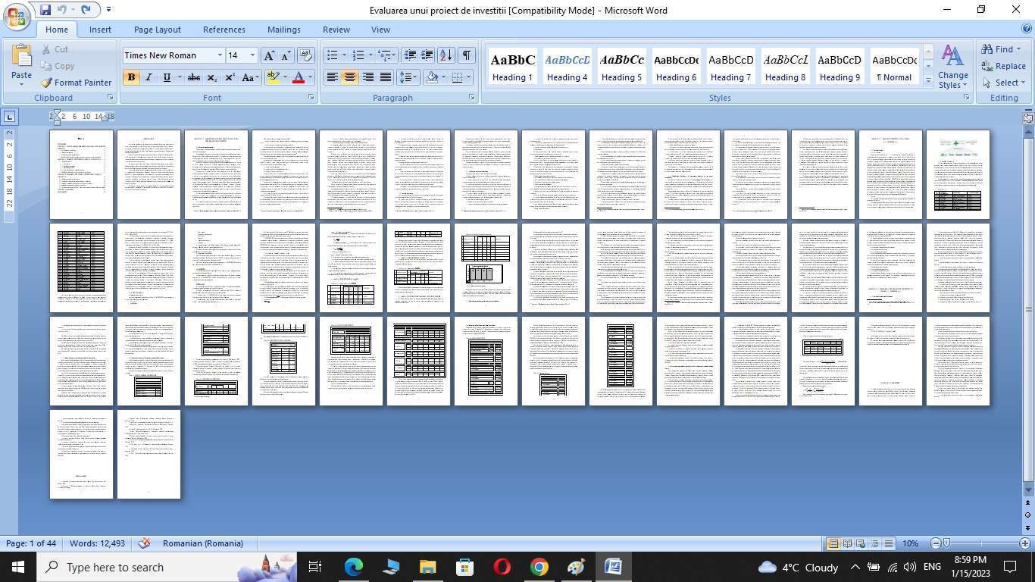This screenshot has width=1035, height=582.
Task: Apply Strikethrough formatting
Action: 194,77
